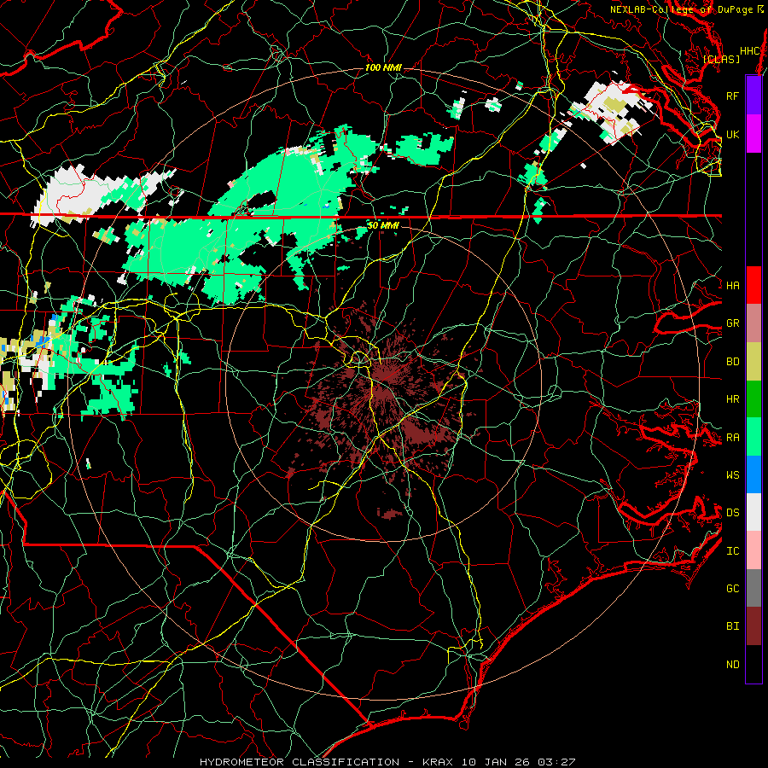Click the RA legend label
Image resolution: width=768 pixels, height=768 pixels.
tap(732, 437)
